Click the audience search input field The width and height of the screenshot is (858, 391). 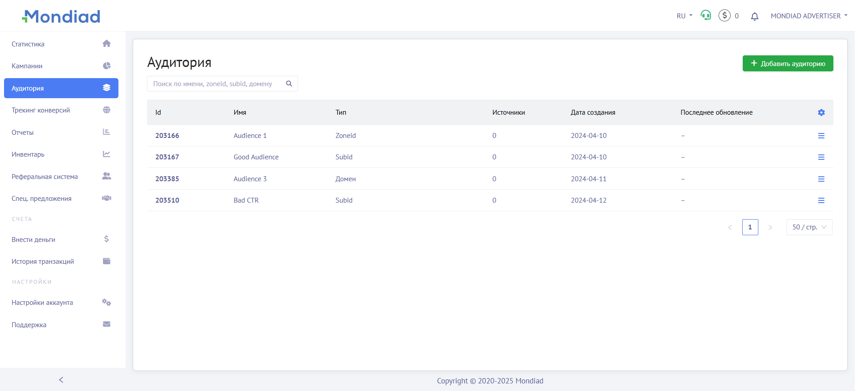pyautogui.click(x=214, y=84)
